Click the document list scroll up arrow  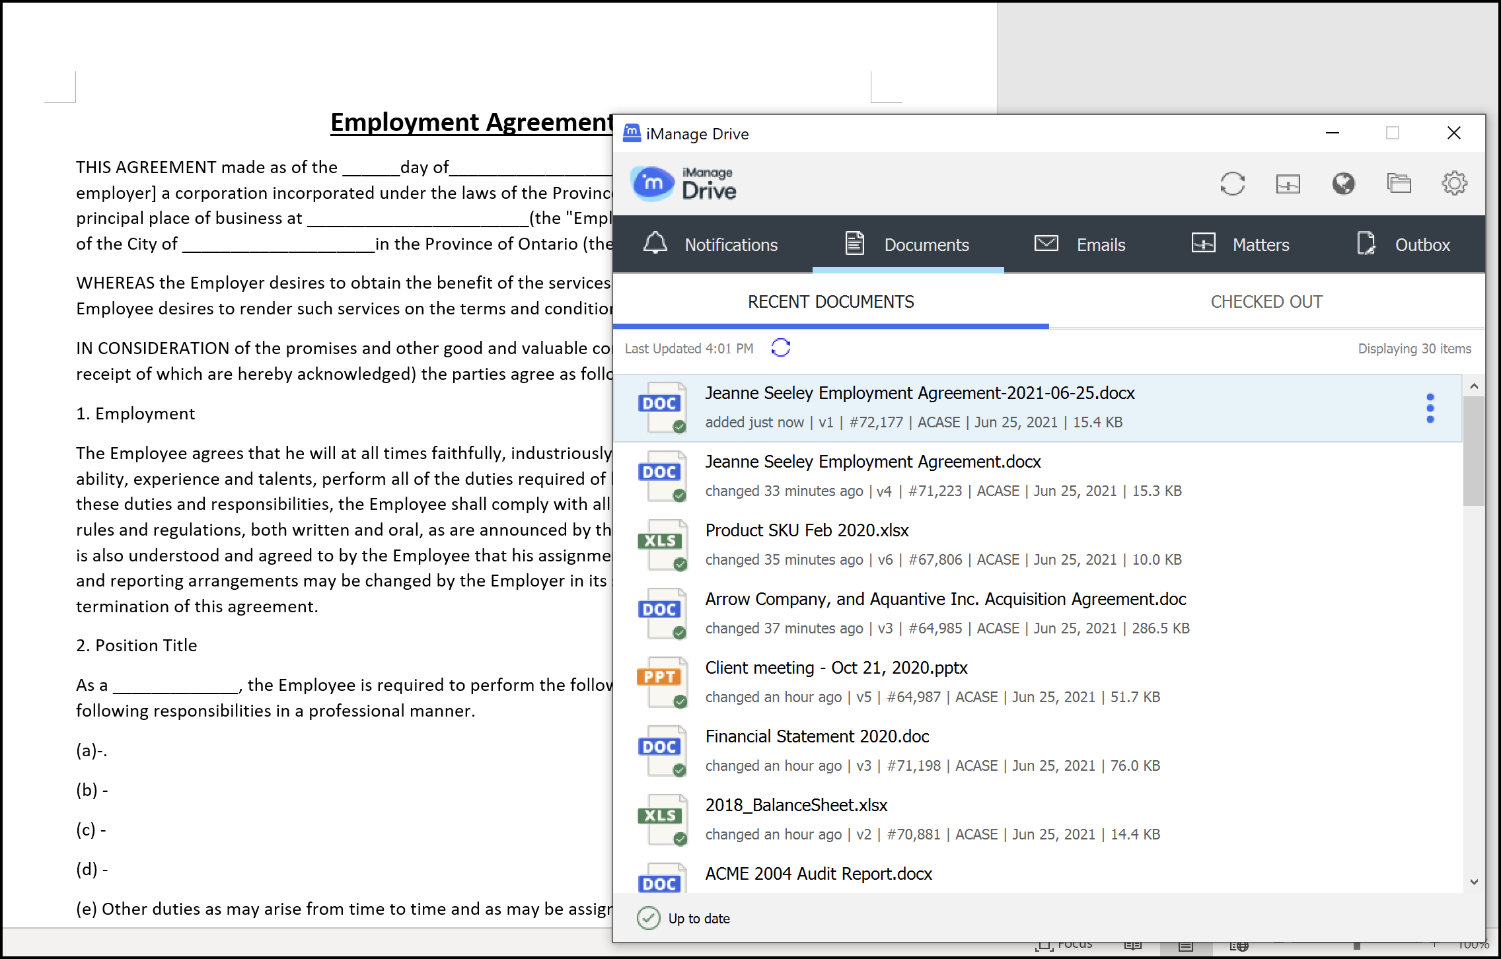1474,386
